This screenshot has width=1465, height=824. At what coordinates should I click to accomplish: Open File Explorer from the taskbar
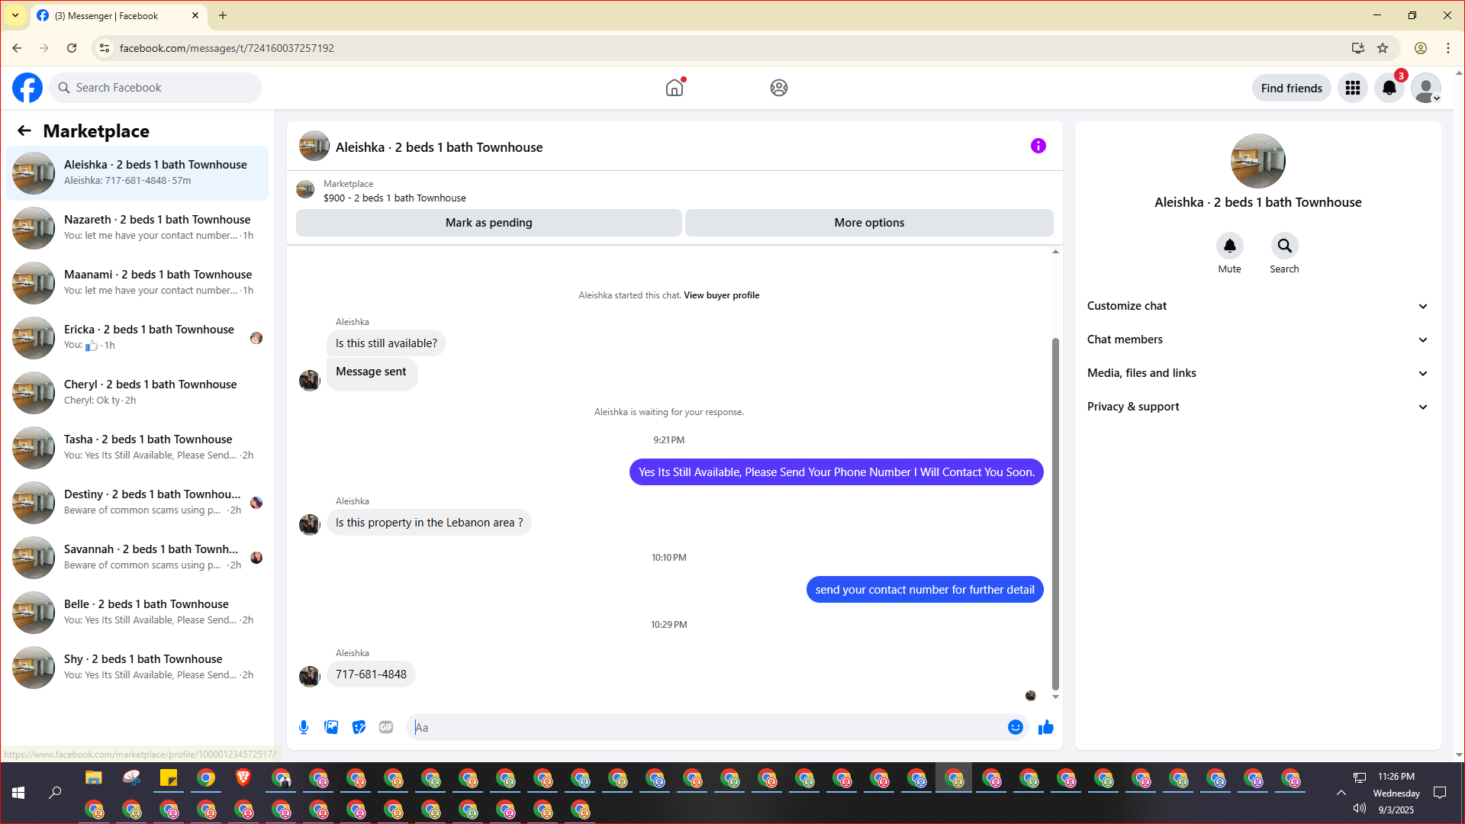(94, 778)
